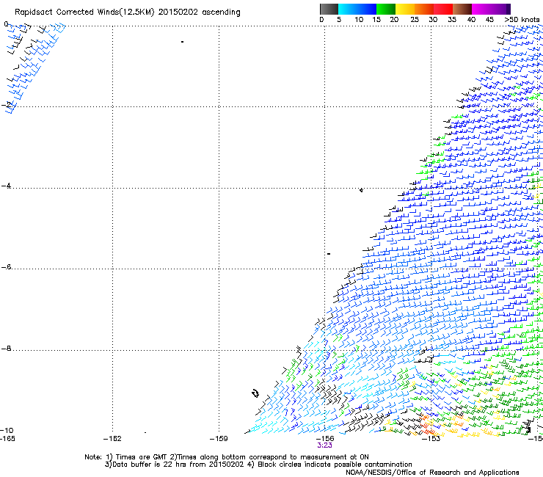The image size is (543, 477).
Task: Click the magenta-purple 40-50 knots legend band
Action: click(491, 9)
